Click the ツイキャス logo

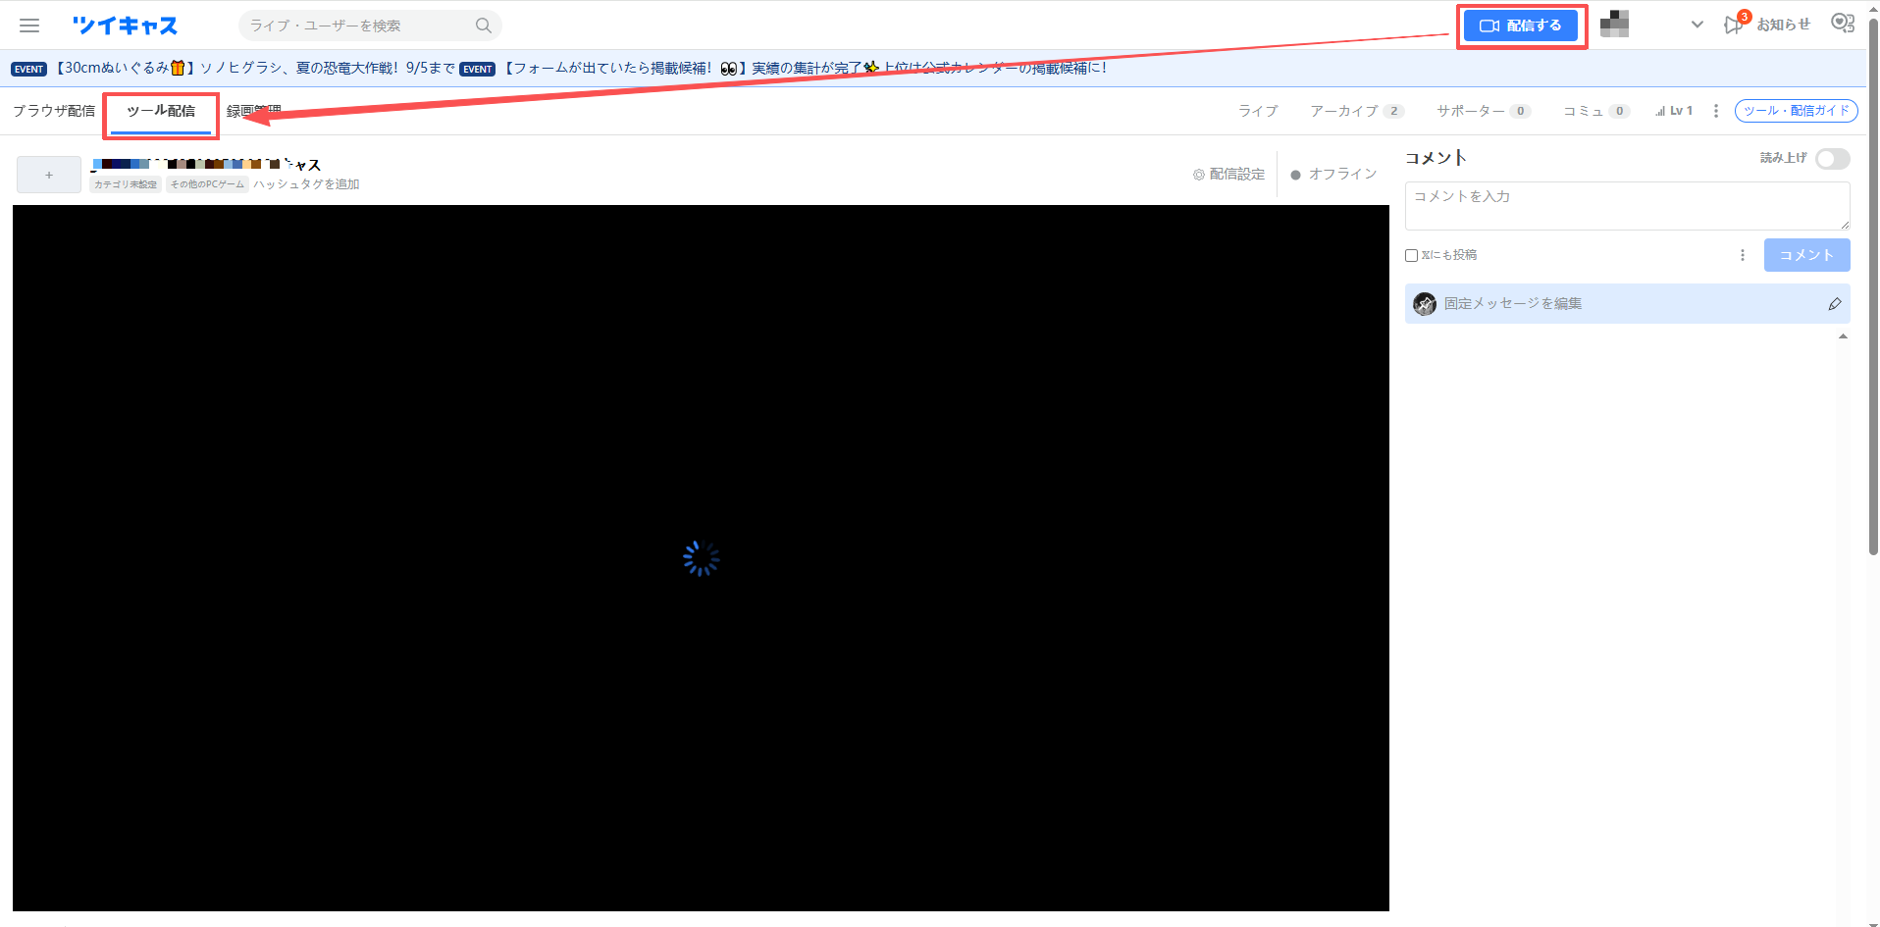125,26
